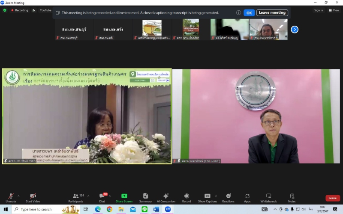Click the red Leave button
This screenshot has width=343, height=214.
333,198
